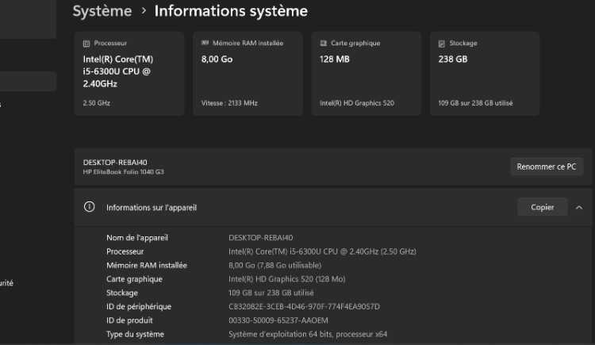Click the Carte graphique row label
This screenshot has width=595, height=345.
[134, 279]
